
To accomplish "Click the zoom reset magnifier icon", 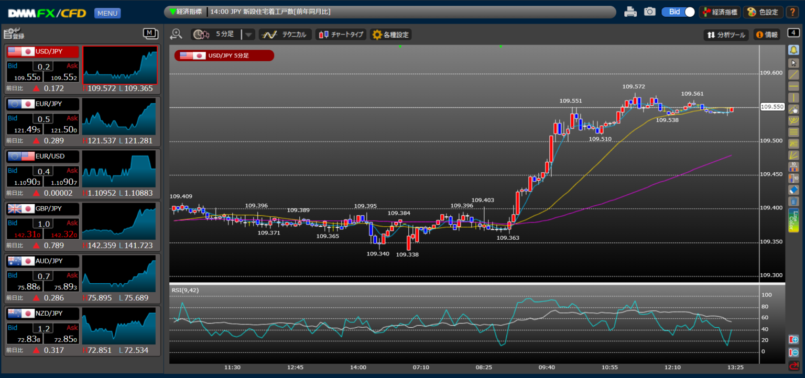I will (177, 35).
